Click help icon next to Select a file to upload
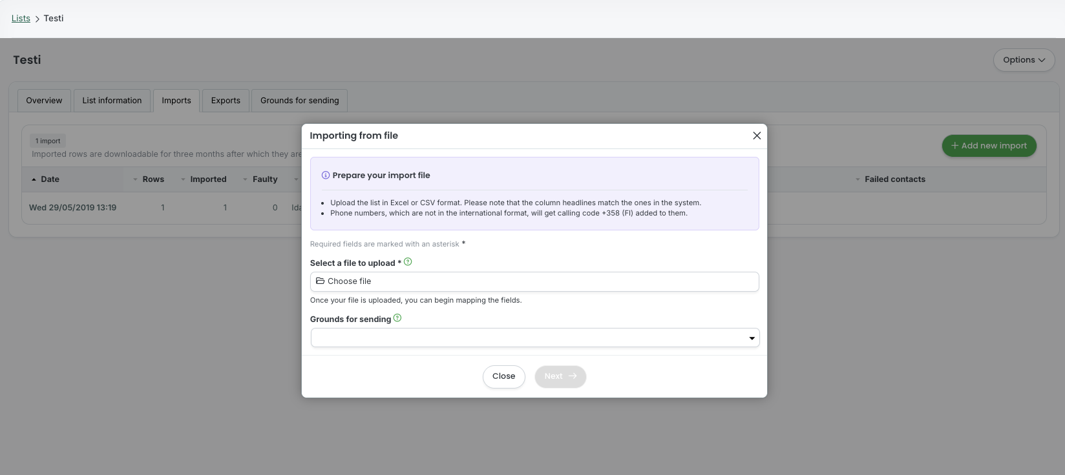This screenshot has width=1065, height=475. click(x=408, y=262)
